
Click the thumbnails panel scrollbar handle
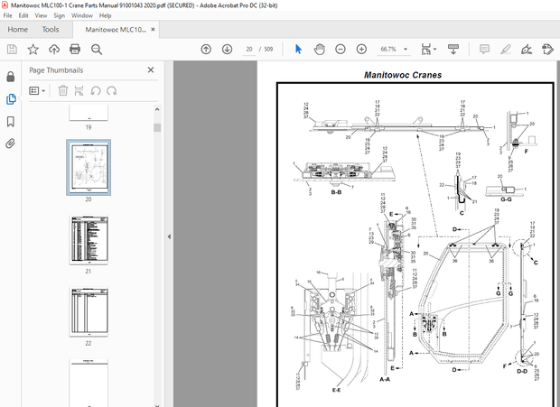(x=157, y=127)
